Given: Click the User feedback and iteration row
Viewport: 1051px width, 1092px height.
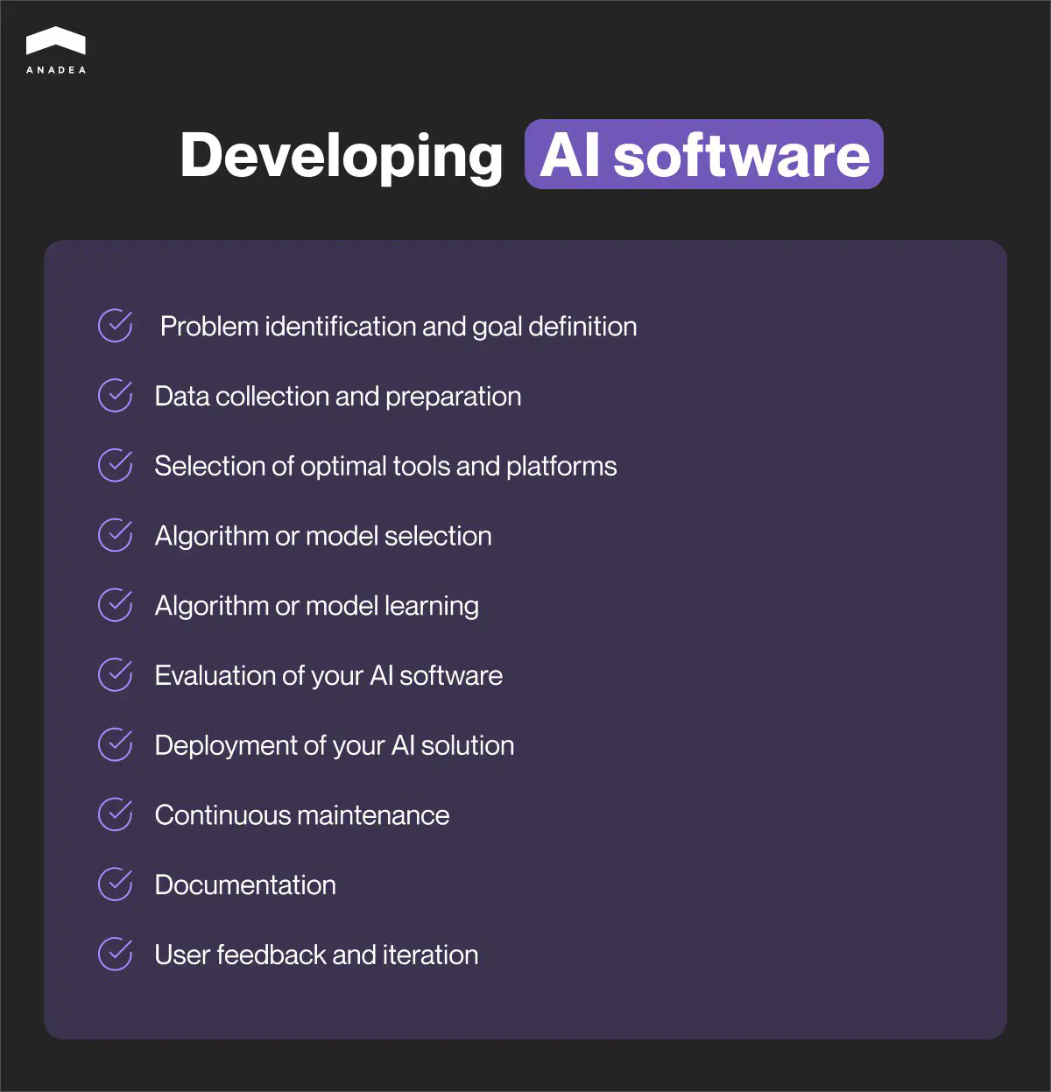Looking at the screenshot, I should (x=315, y=955).
